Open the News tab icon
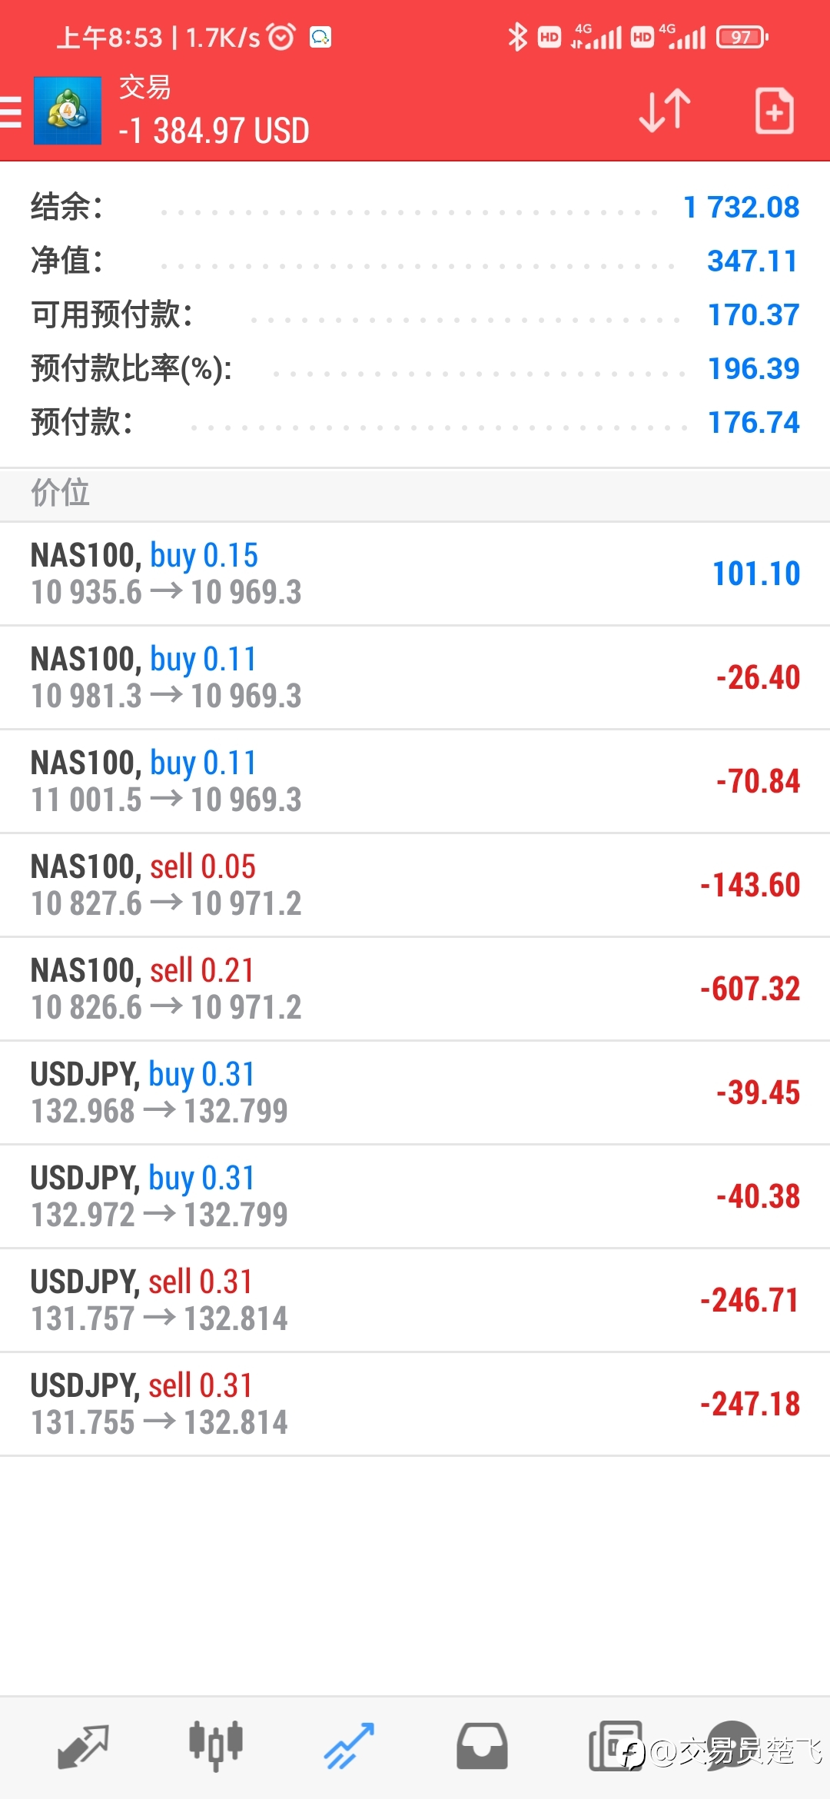This screenshot has height=1799, width=830. 616,1747
